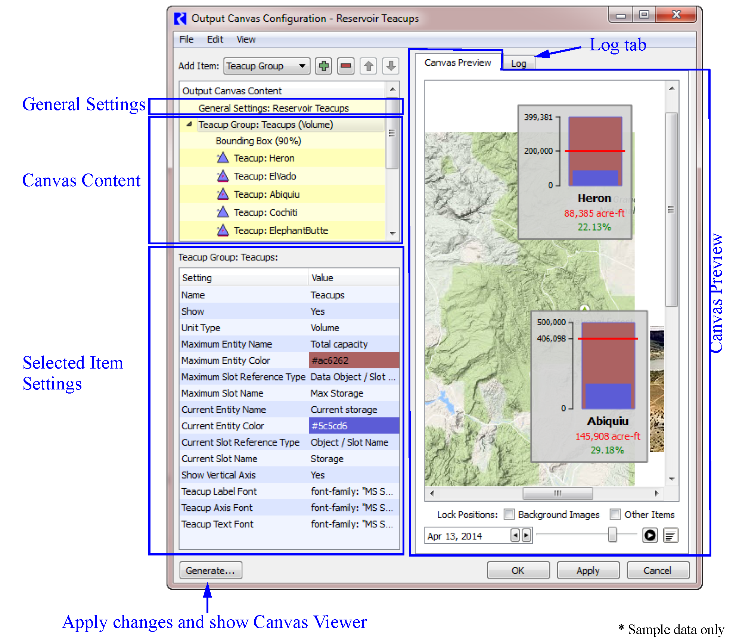The height and width of the screenshot is (642, 733).
Task: Step date backward with left arrow
Action: point(515,536)
